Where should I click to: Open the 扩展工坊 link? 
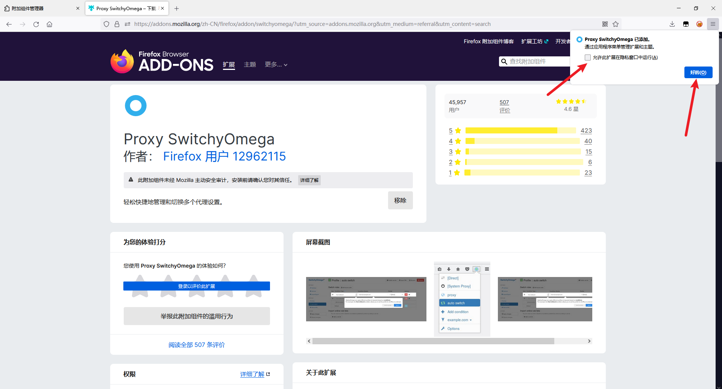(532, 41)
